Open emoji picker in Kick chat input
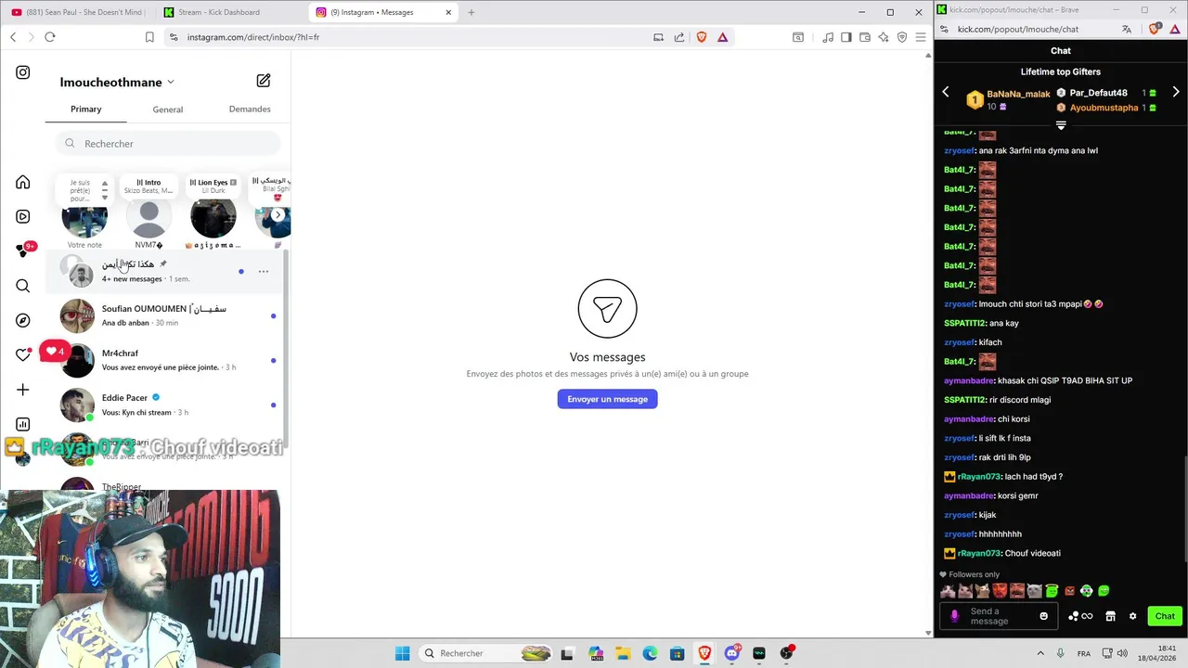 tap(1044, 616)
